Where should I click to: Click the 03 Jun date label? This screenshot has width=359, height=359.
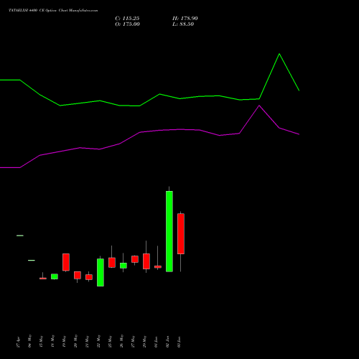coord(179,342)
